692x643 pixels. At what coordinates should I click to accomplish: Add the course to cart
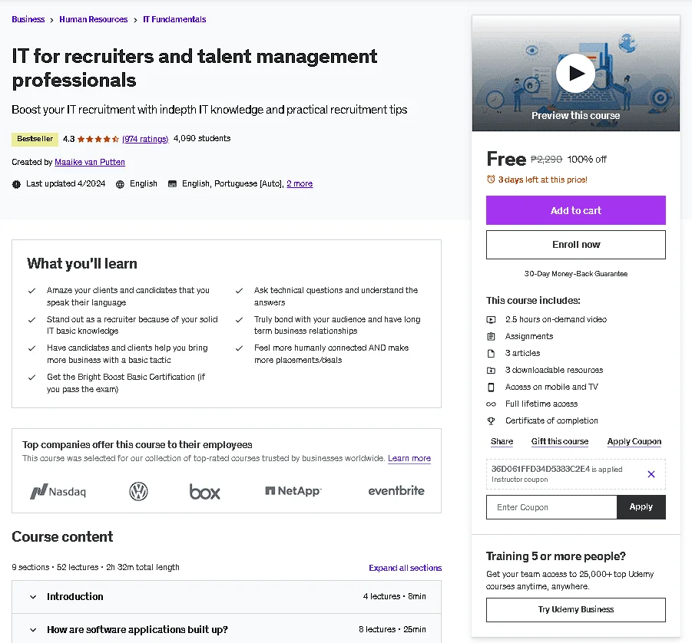tap(575, 210)
